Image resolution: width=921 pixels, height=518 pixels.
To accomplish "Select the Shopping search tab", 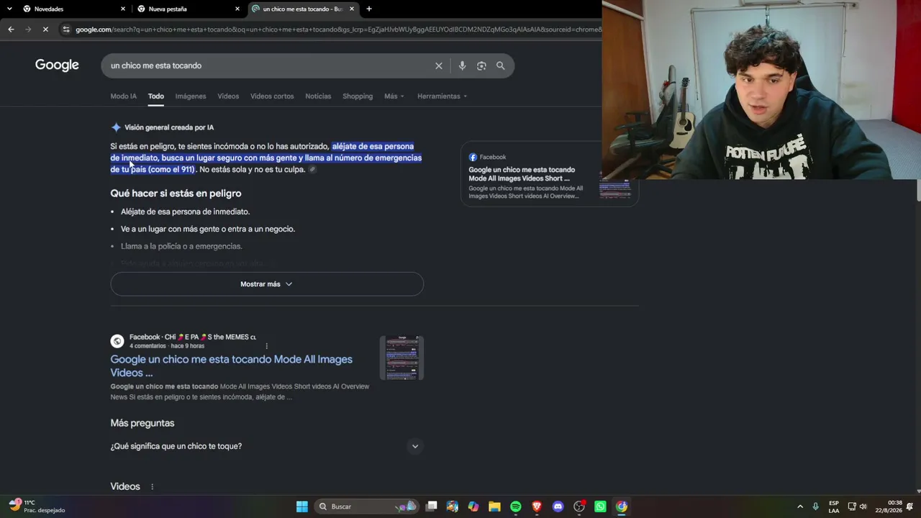I will pos(358,96).
